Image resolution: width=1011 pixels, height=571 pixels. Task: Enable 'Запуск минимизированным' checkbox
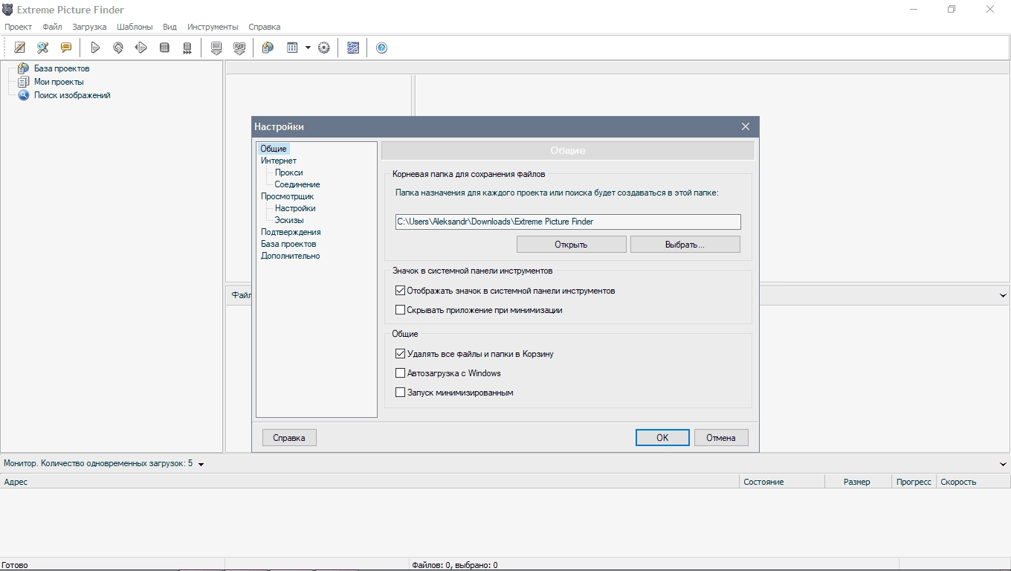click(400, 393)
